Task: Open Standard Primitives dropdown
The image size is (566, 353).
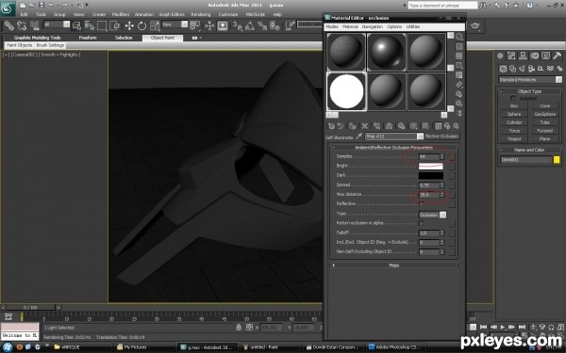Action: 530,80
